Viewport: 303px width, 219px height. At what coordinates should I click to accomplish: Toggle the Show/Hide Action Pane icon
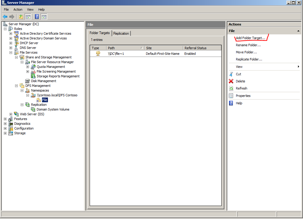click(44, 17)
